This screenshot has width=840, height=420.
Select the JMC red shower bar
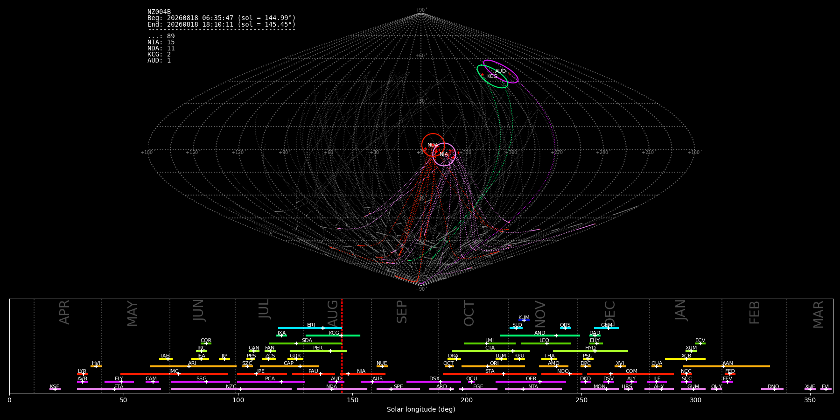(174, 374)
